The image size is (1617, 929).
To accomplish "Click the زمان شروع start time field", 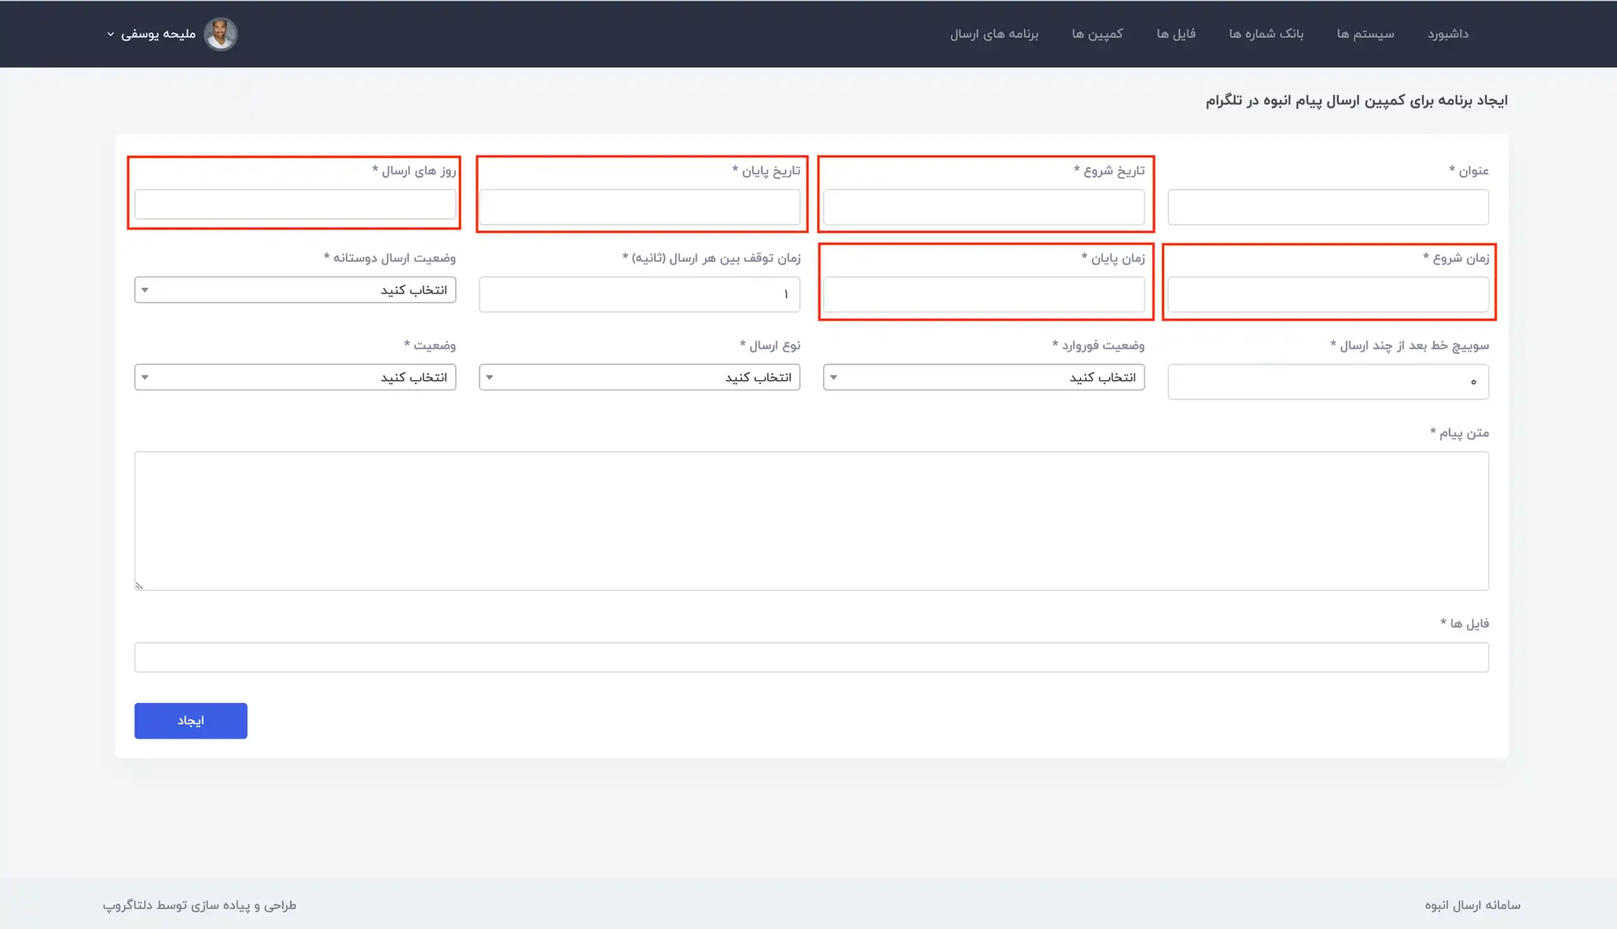I will coord(1328,294).
